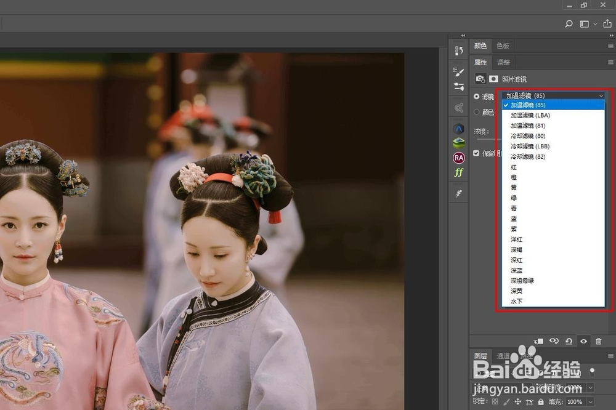Switch to the 色板 panel tab
Image resolution: width=616 pixels, height=410 pixels.
[x=503, y=46]
